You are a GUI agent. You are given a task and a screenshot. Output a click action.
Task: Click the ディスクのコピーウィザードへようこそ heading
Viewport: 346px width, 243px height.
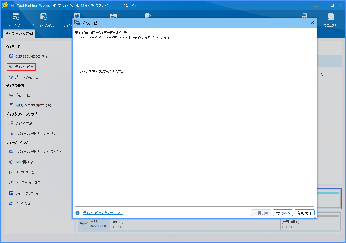pyautogui.click(x=101, y=33)
